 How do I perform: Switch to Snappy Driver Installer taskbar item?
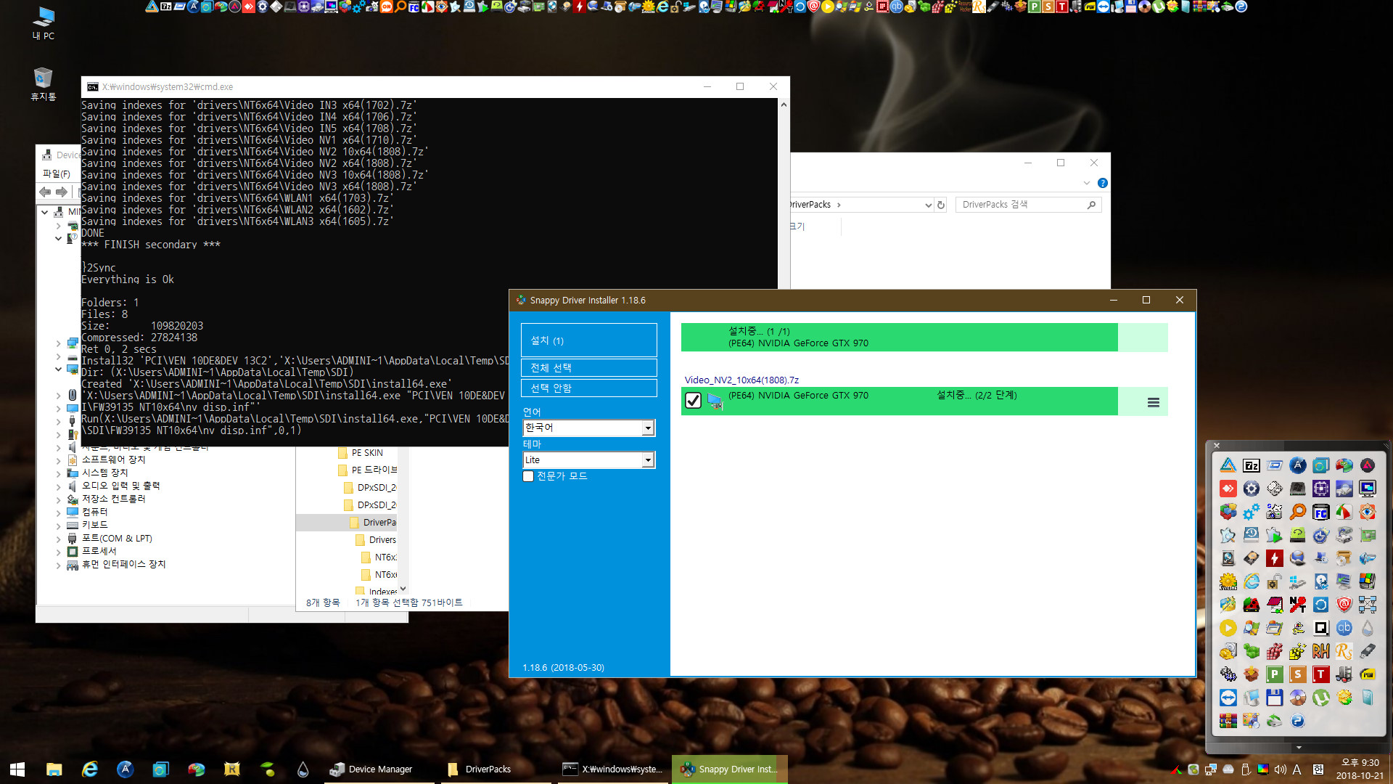(x=730, y=769)
